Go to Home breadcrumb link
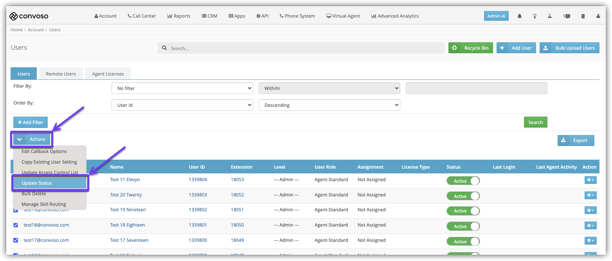This screenshot has width=612, height=261. click(x=16, y=30)
